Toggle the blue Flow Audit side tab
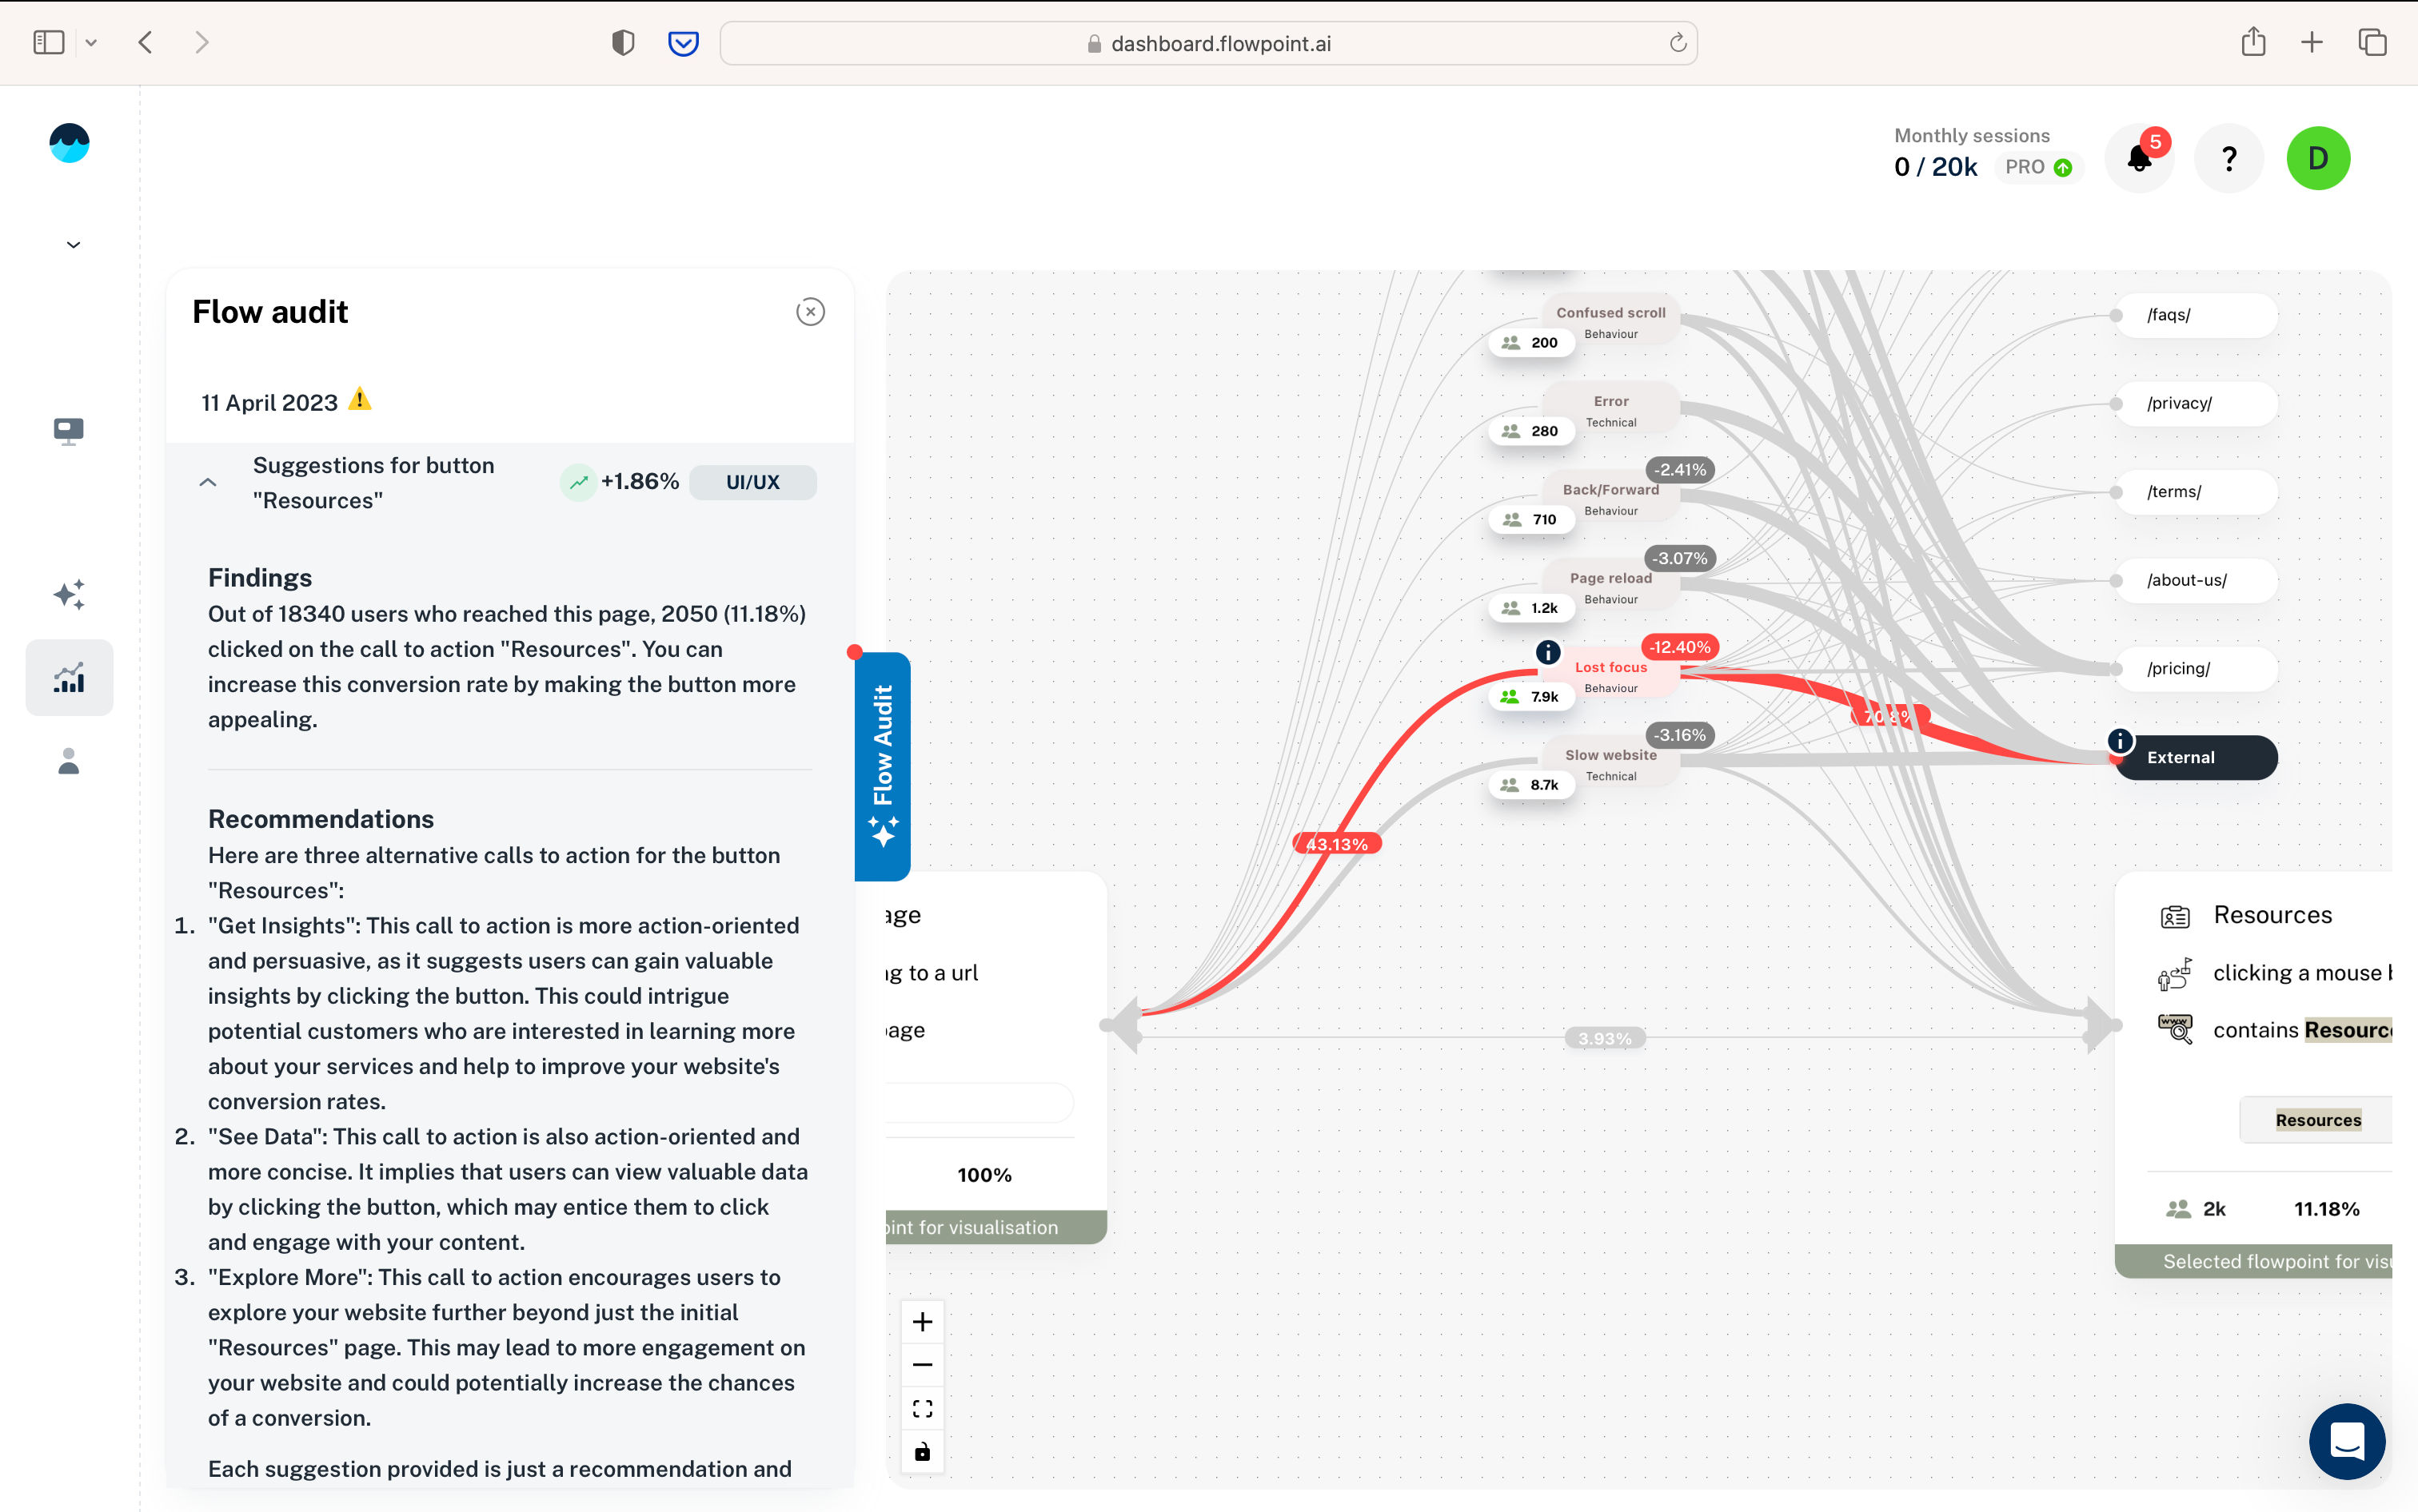 pos(883,766)
